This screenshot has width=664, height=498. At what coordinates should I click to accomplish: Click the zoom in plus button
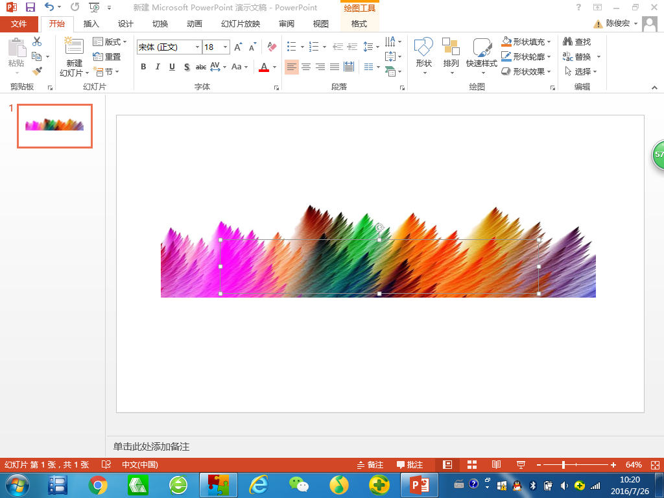coord(613,464)
